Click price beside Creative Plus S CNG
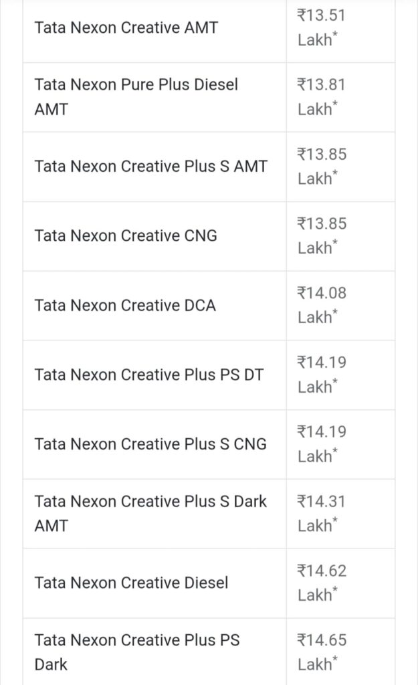Viewport: 418px width, 685px height. coord(322,444)
